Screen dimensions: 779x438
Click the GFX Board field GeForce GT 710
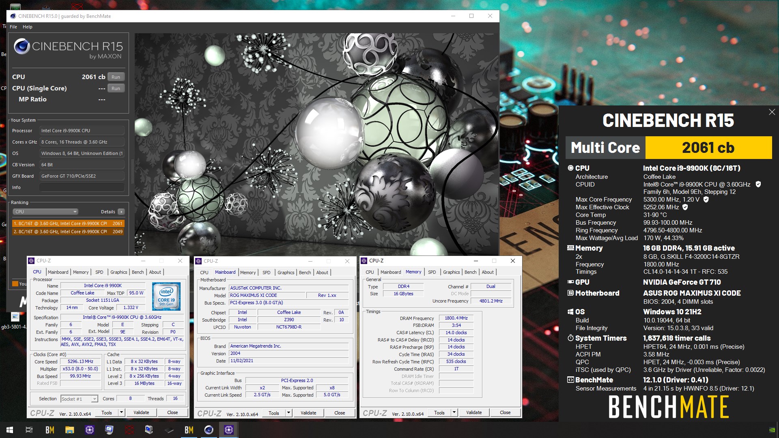pyautogui.click(x=82, y=176)
